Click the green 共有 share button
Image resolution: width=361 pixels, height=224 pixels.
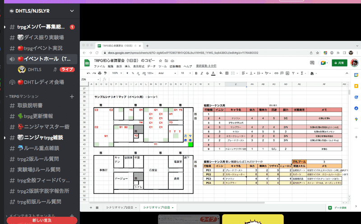pyautogui.click(x=339, y=63)
